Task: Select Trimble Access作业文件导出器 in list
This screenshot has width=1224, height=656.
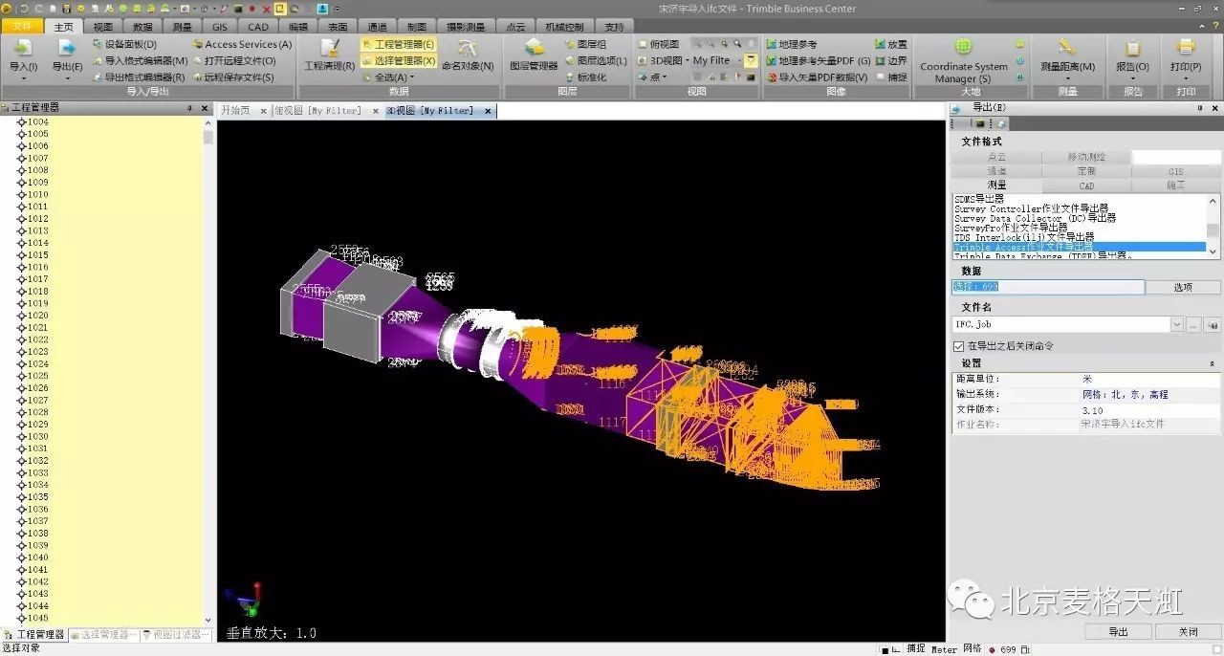Action: click(x=1080, y=247)
